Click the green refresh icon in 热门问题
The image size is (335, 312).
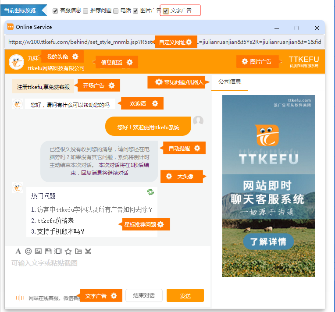pyautogui.click(x=150, y=192)
